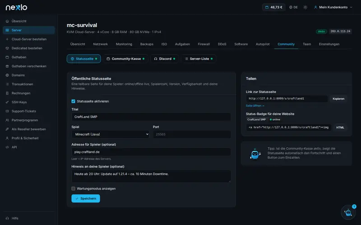
Task: Click the Hinweis an deine Spieler textarea
Action: coord(151,176)
